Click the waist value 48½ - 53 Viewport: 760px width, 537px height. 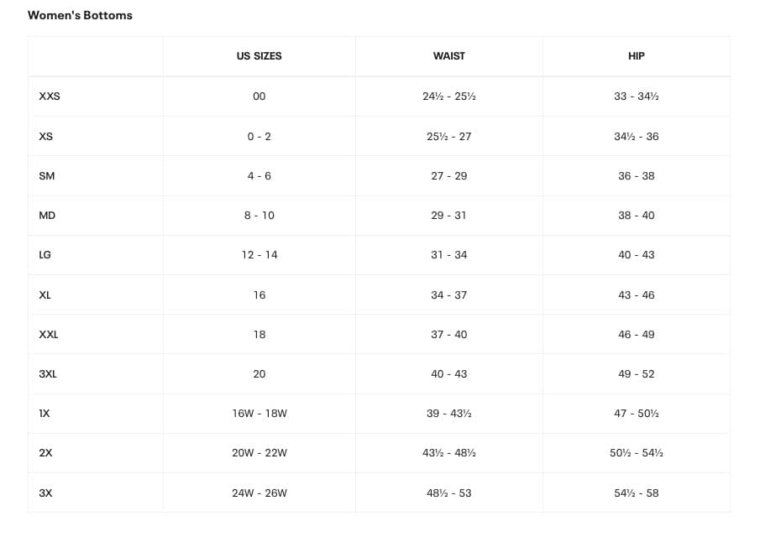click(x=448, y=493)
